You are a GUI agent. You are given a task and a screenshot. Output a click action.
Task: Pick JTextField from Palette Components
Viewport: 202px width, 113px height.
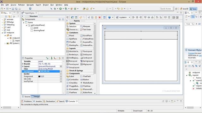click(86, 76)
